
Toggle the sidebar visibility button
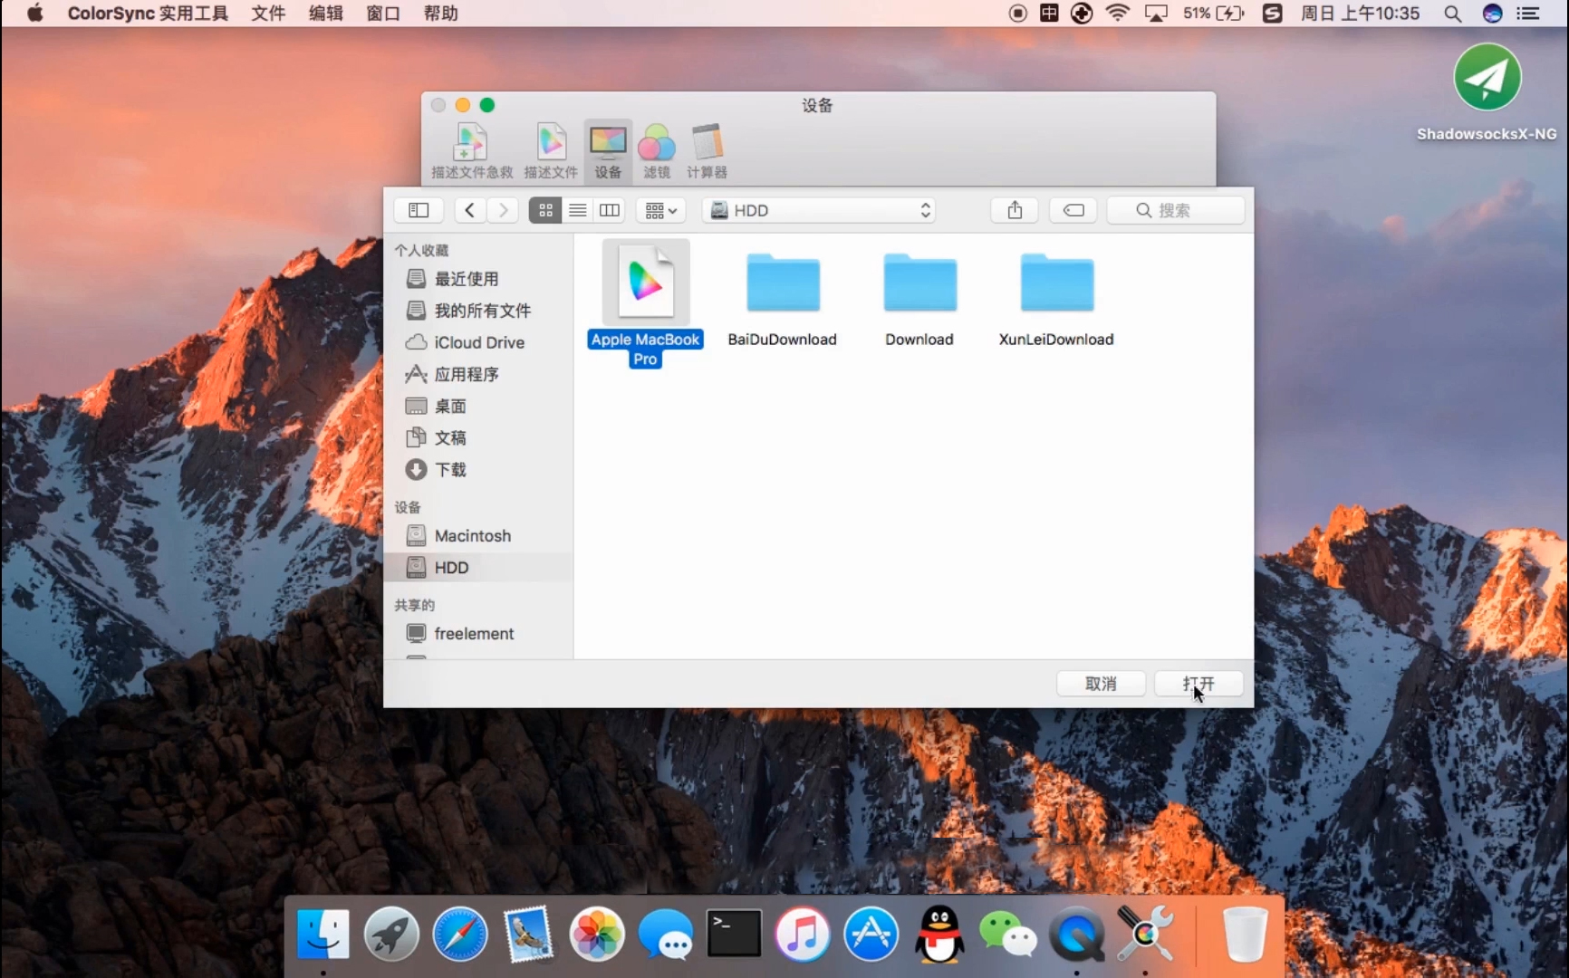point(419,210)
